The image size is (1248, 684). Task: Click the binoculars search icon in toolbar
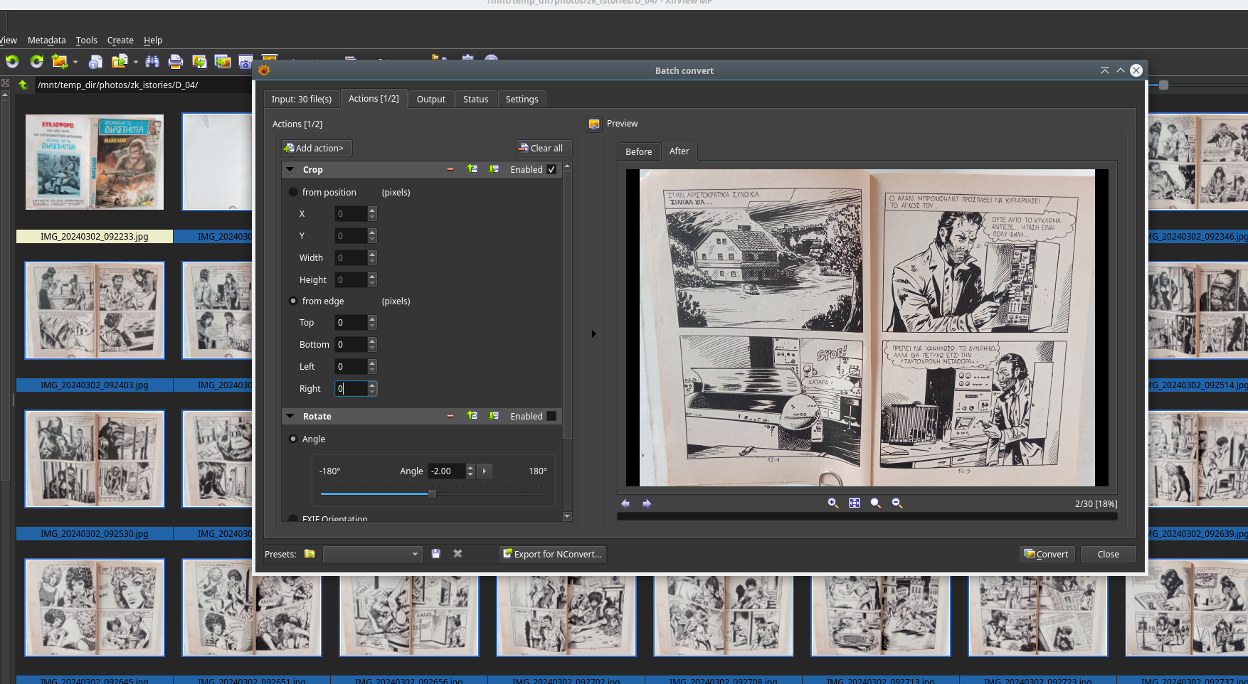pyautogui.click(x=152, y=62)
